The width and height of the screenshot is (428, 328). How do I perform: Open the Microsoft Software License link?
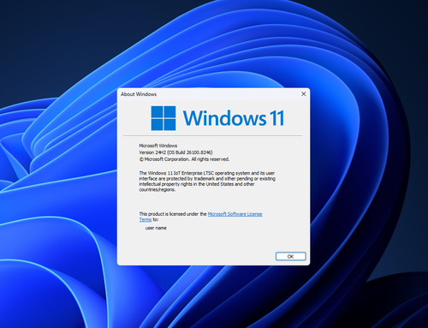coord(235,214)
